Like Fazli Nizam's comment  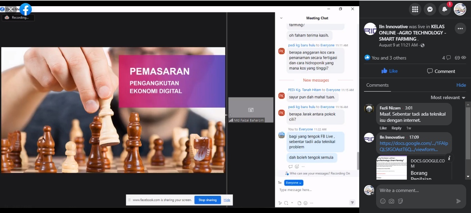click(x=383, y=128)
